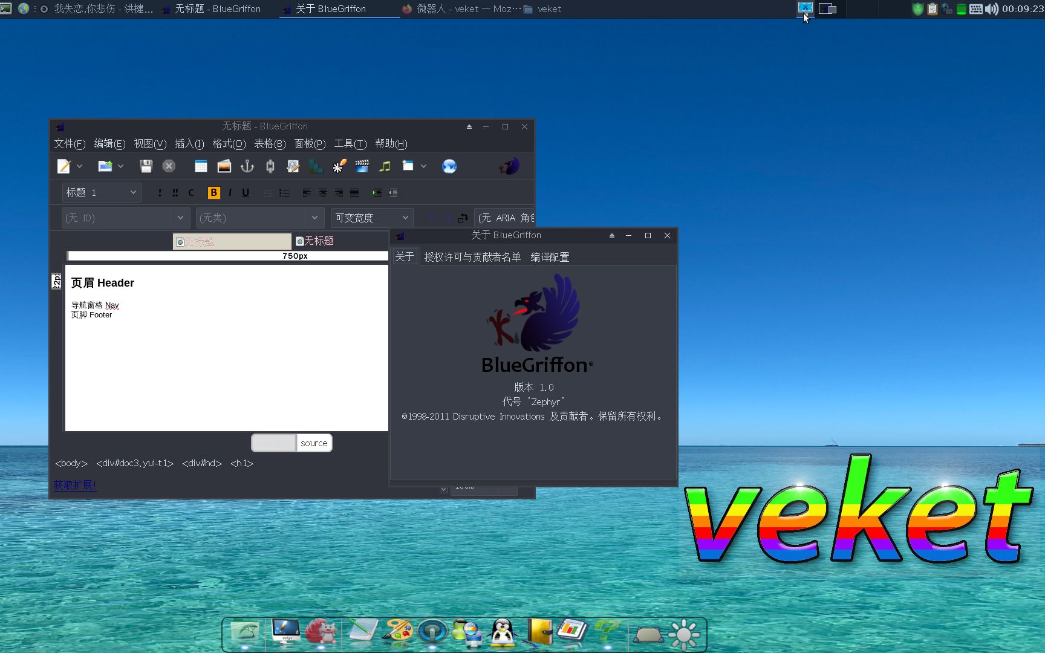Toggle the single exclamation emphasis button
The image size is (1045, 653).
[x=160, y=193]
